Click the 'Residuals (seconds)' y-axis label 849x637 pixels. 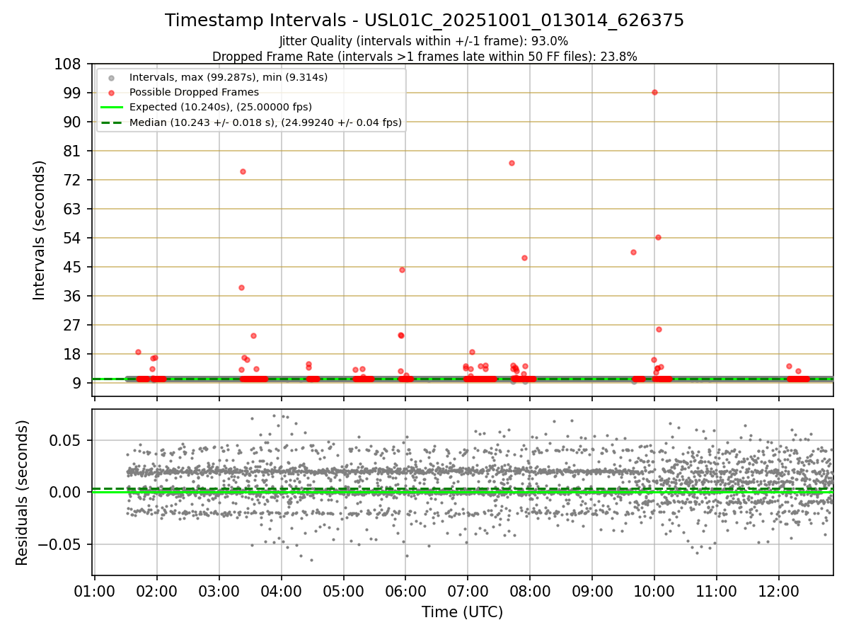point(23,493)
